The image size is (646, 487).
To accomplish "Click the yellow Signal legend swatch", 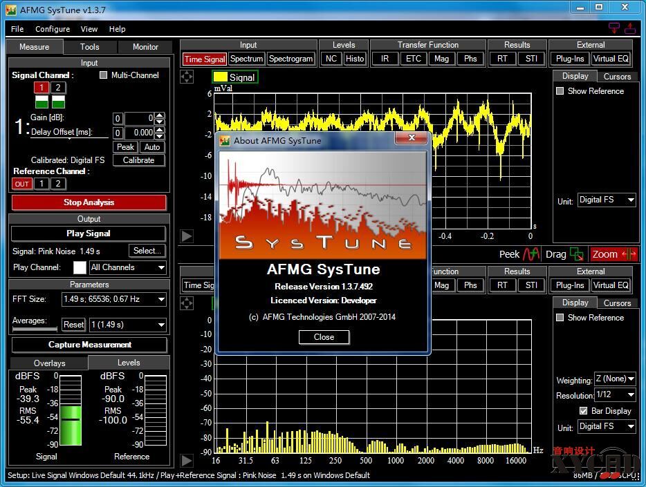I will [x=220, y=77].
